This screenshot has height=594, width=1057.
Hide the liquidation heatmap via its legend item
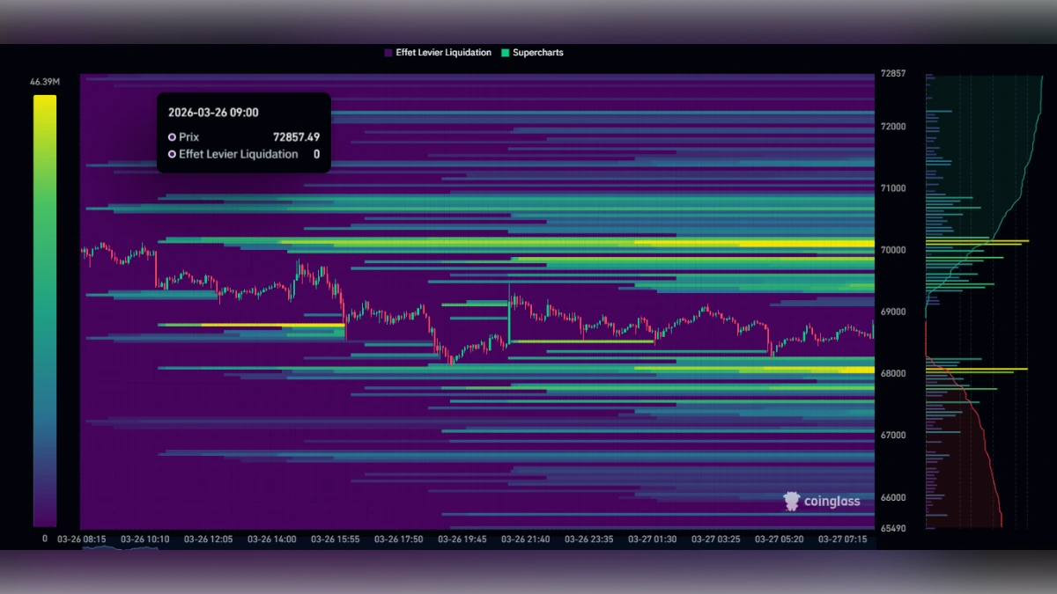438,53
